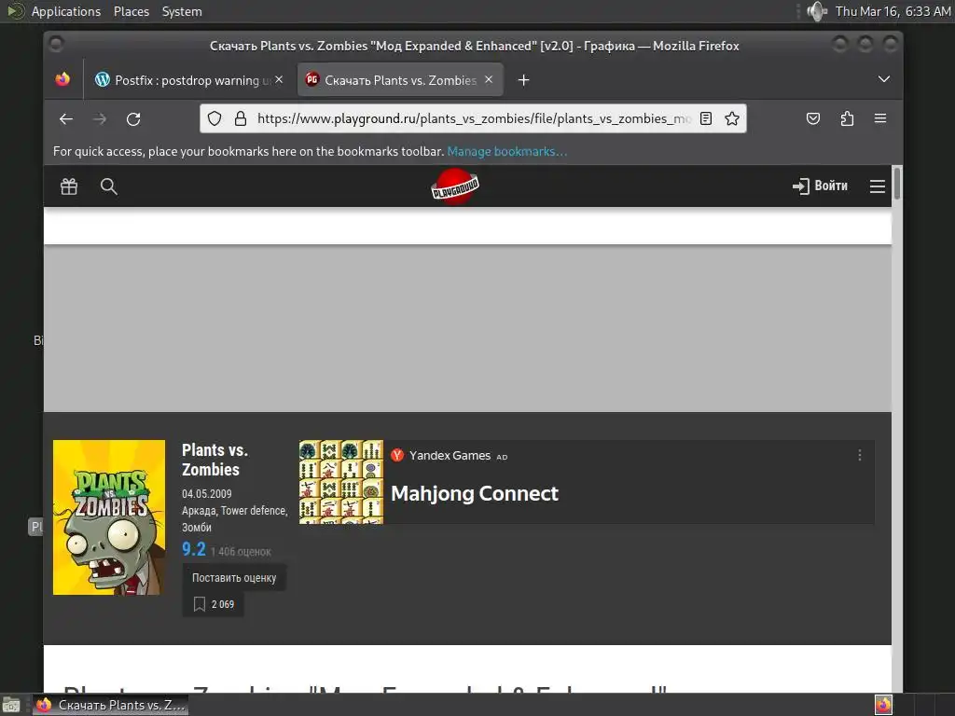Click the Firefox View icon in tab bar
Viewport: 955px width, 716px height.
[62, 80]
